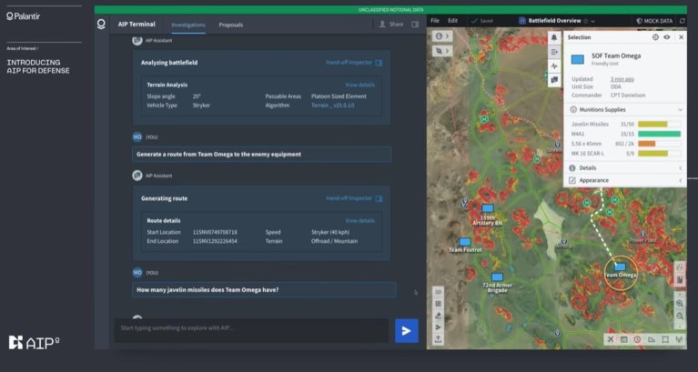The image size is (698, 372).
Task: Click the Appearance edit icon
Action: pyautogui.click(x=572, y=180)
